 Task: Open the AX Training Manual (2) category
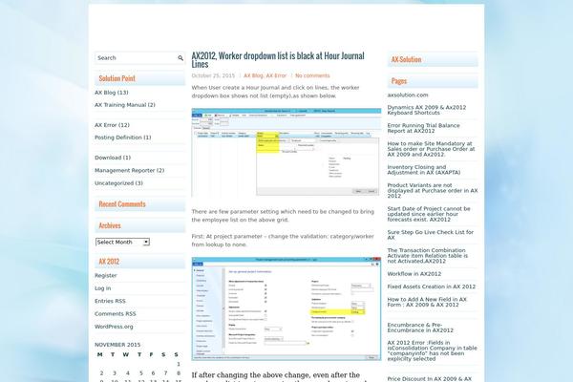(125, 105)
